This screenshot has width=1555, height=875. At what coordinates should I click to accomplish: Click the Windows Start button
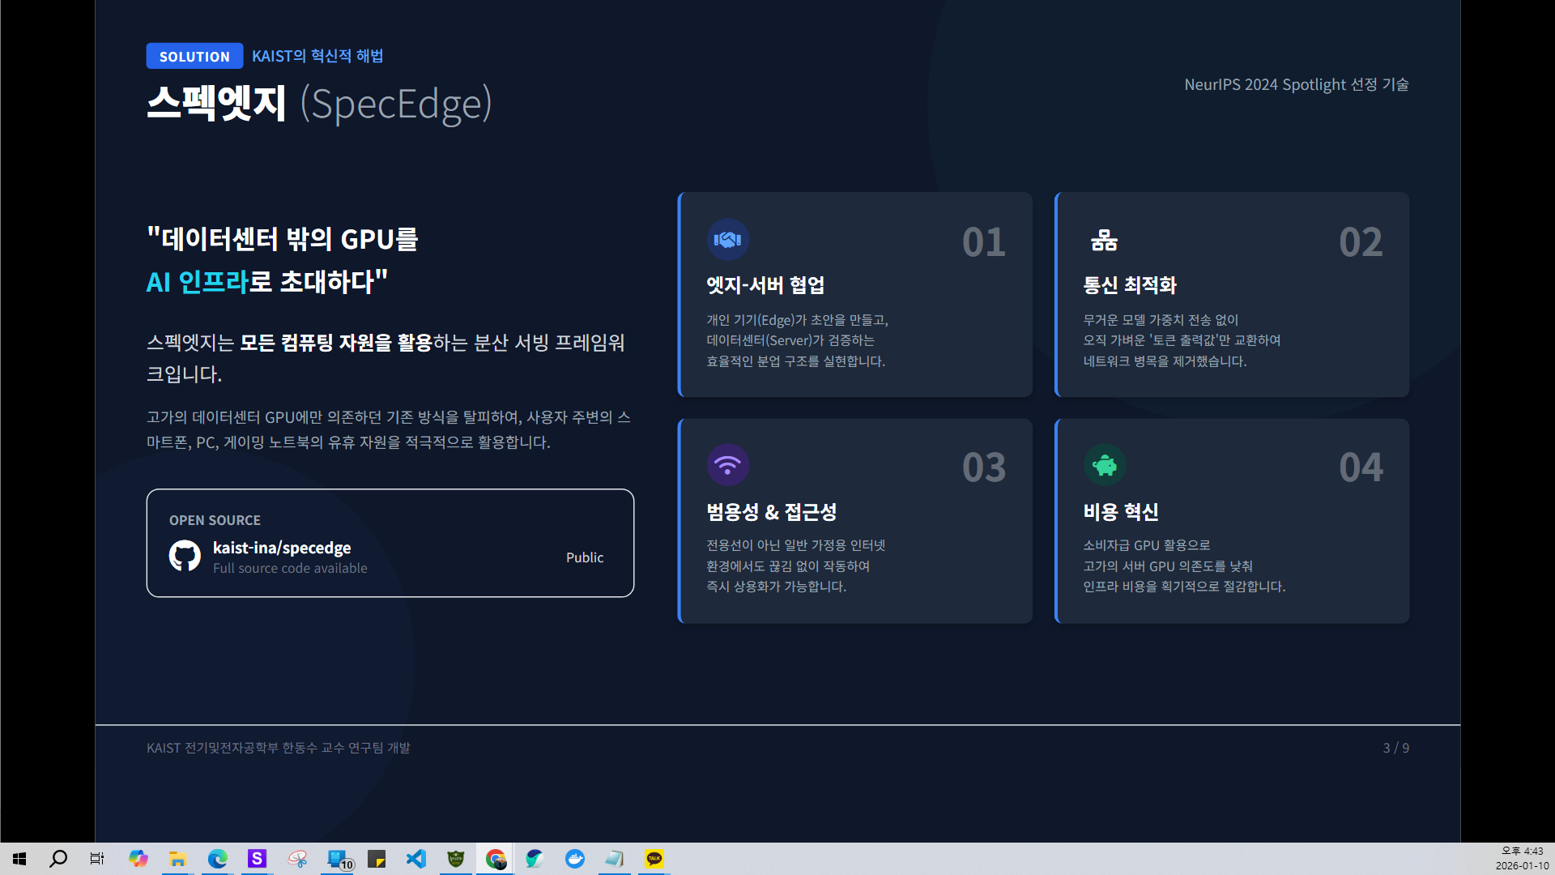[19, 859]
